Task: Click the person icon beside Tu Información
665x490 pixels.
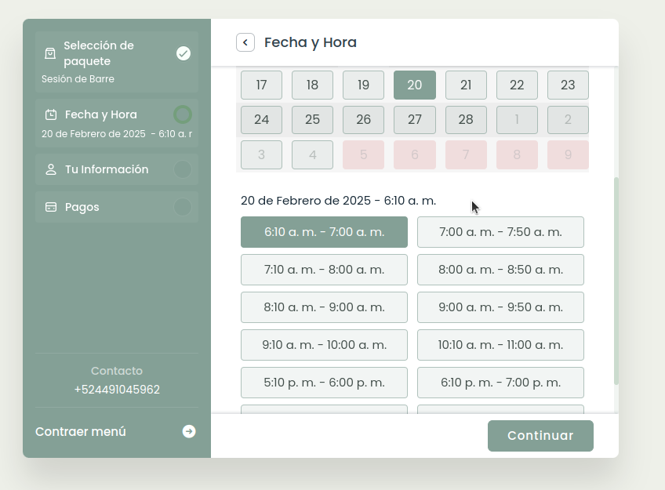Action: [x=51, y=169]
